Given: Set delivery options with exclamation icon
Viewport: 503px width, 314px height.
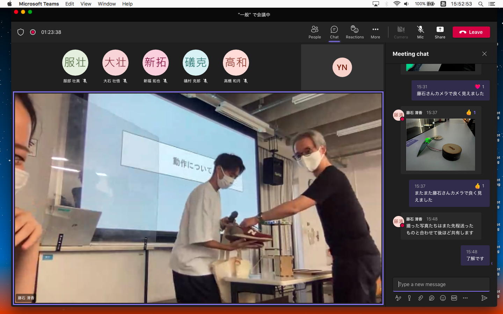Looking at the screenshot, I should click(x=409, y=298).
